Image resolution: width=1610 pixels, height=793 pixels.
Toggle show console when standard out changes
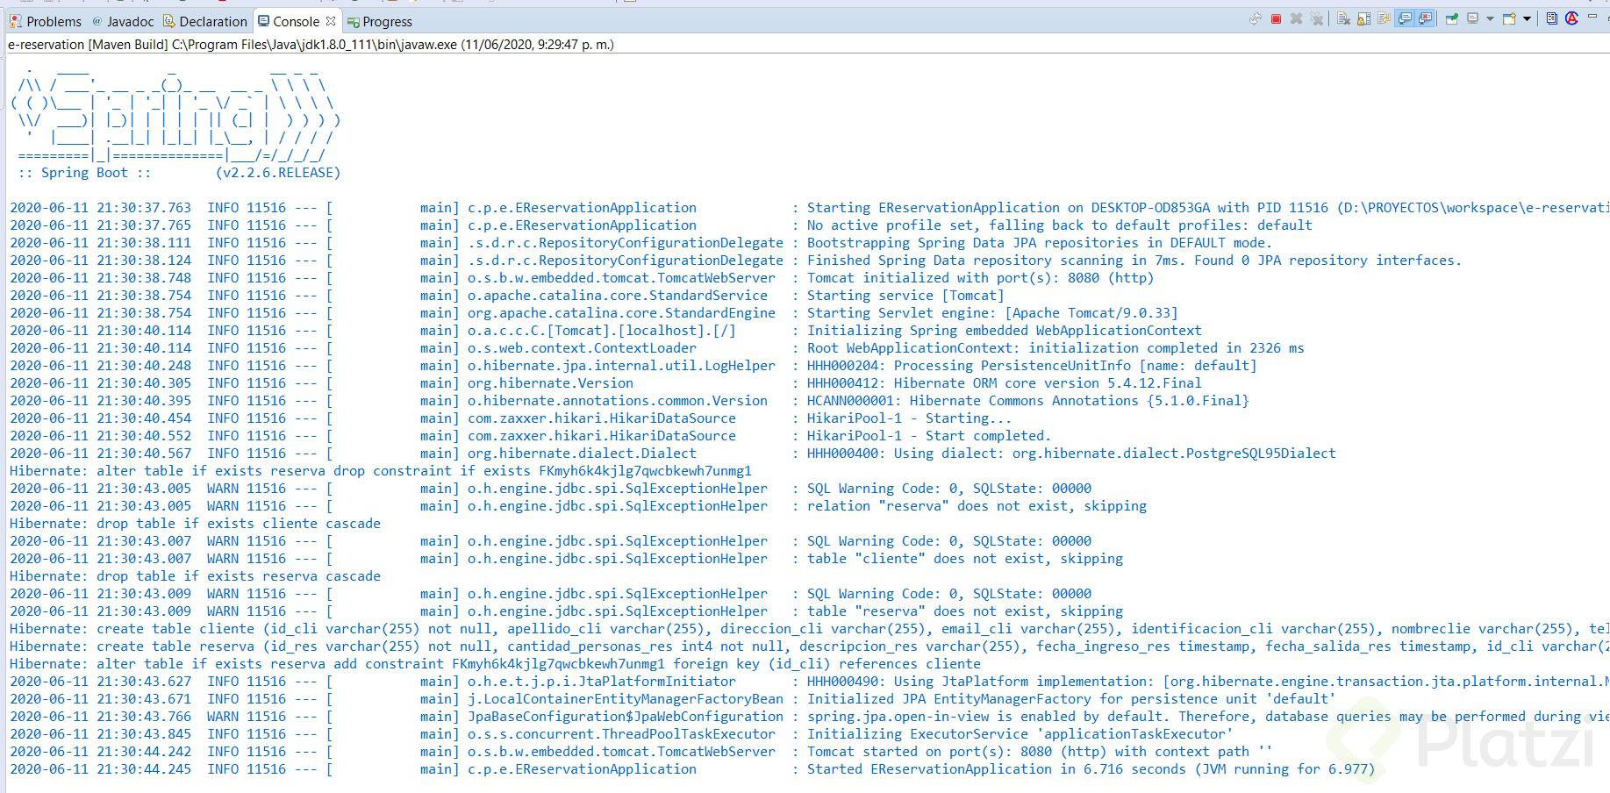coord(1406,18)
